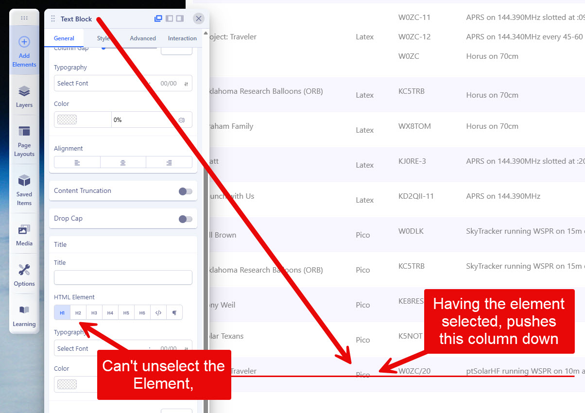Choose the custom HTML tag code icon
The width and height of the screenshot is (585, 413).
(x=158, y=313)
